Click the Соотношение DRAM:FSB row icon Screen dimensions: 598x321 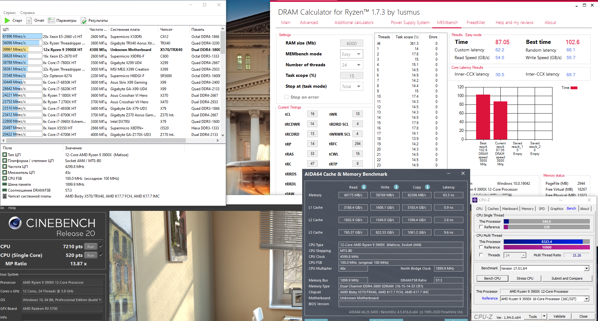(x=5, y=190)
